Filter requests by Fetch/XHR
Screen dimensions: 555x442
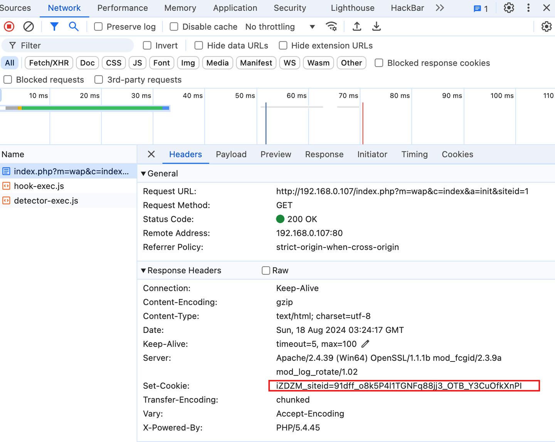pyautogui.click(x=49, y=62)
